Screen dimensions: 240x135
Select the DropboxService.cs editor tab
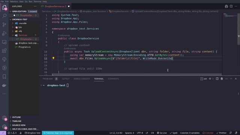(55, 6)
